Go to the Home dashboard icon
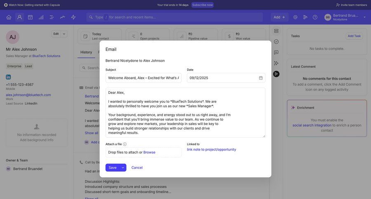 pos(9,17)
